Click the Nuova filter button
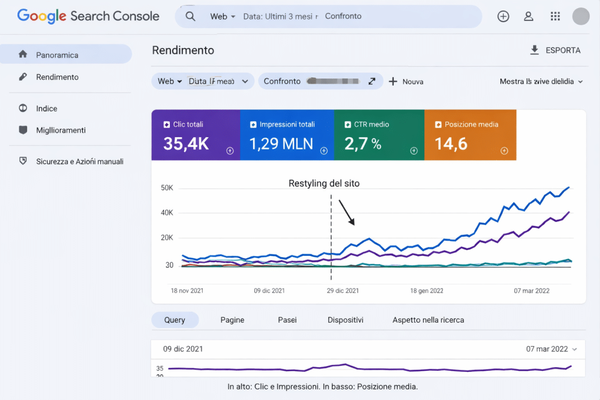600x400 pixels. (x=406, y=81)
